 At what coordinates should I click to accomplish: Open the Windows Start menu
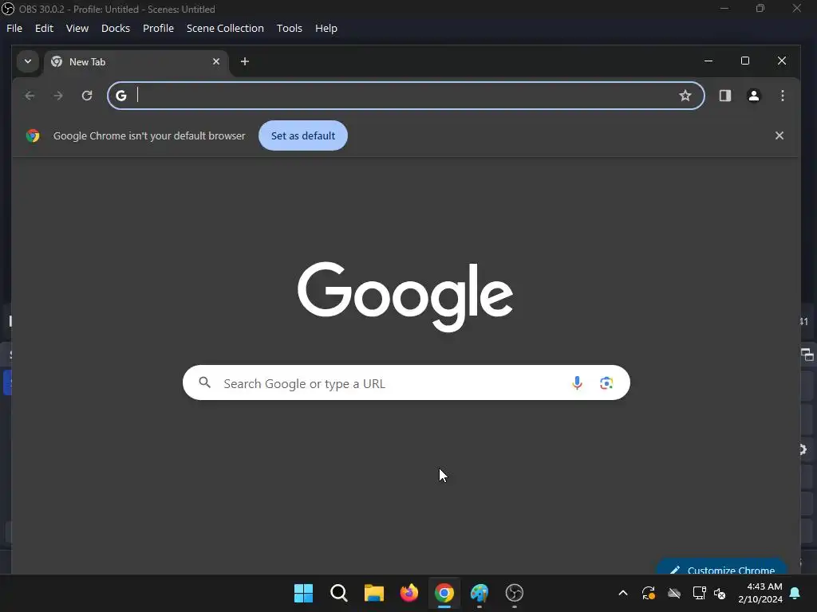coord(303,593)
